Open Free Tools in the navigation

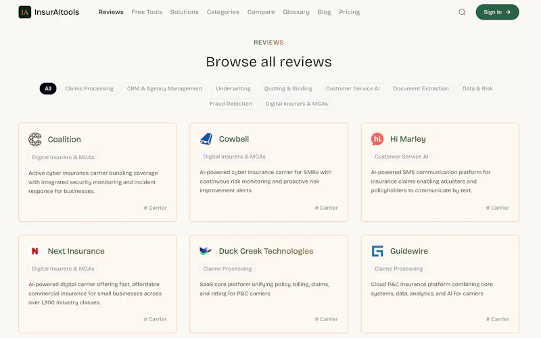click(x=147, y=12)
